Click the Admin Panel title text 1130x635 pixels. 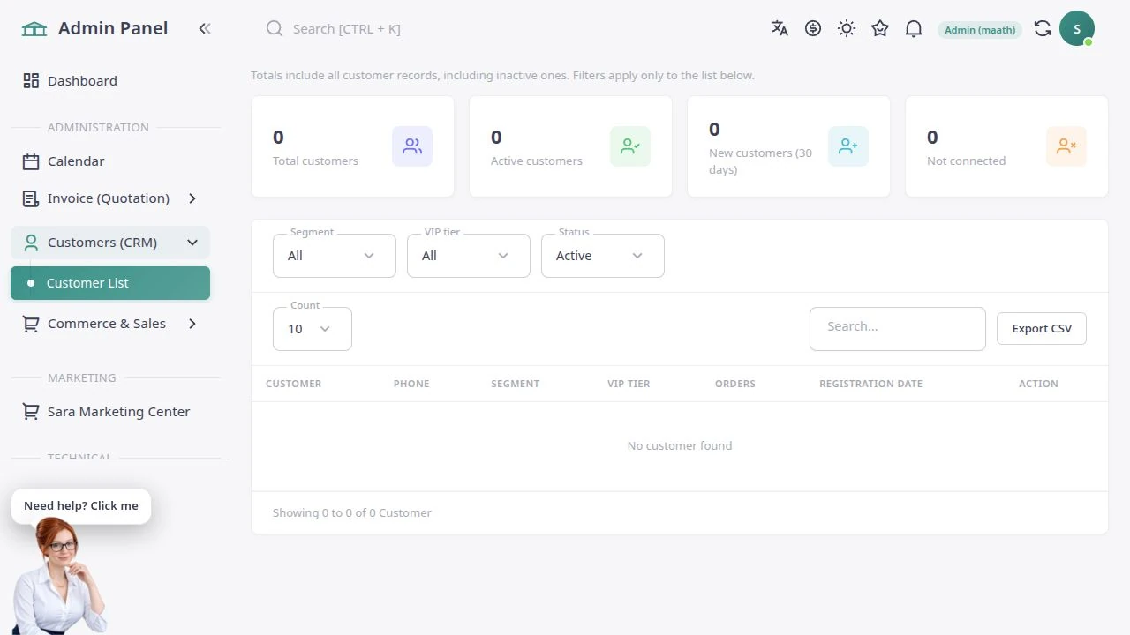tap(113, 28)
